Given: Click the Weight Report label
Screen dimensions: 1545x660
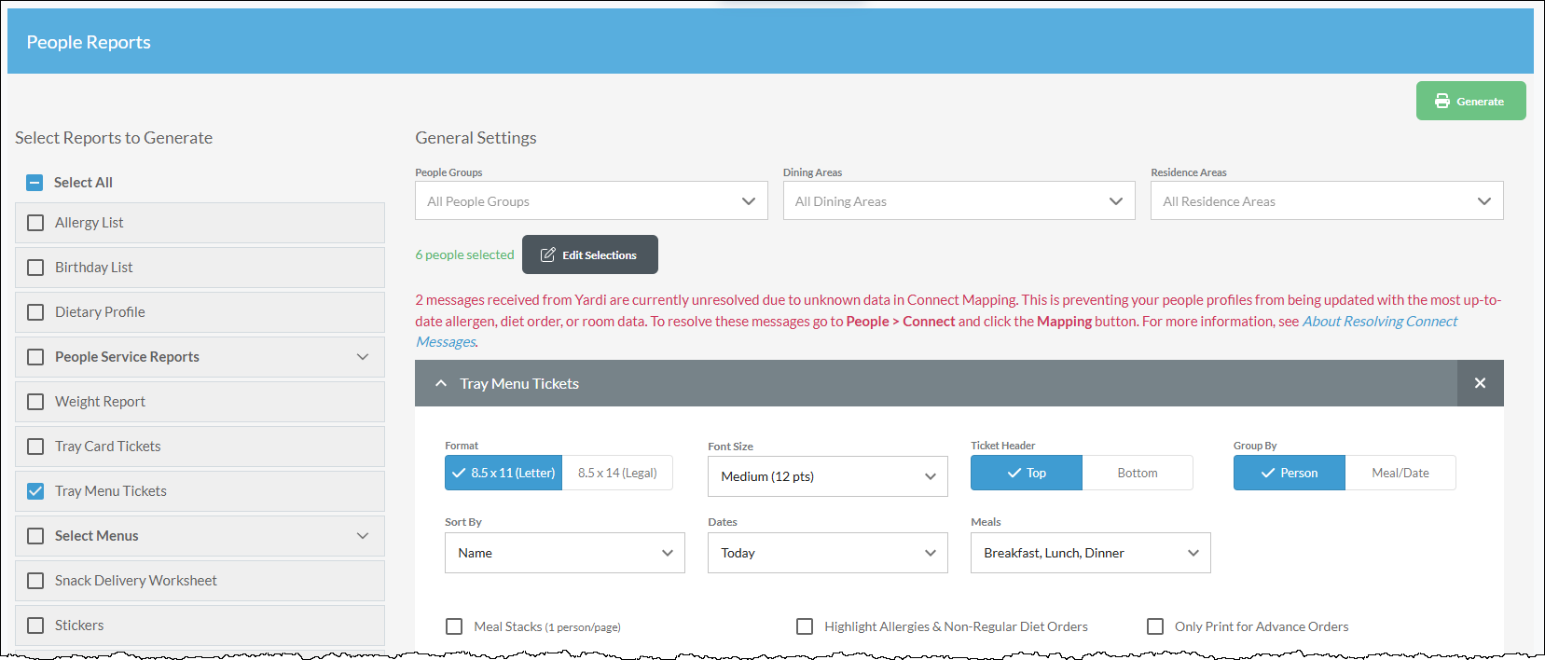Looking at the screenshot, I should (100, 402).
